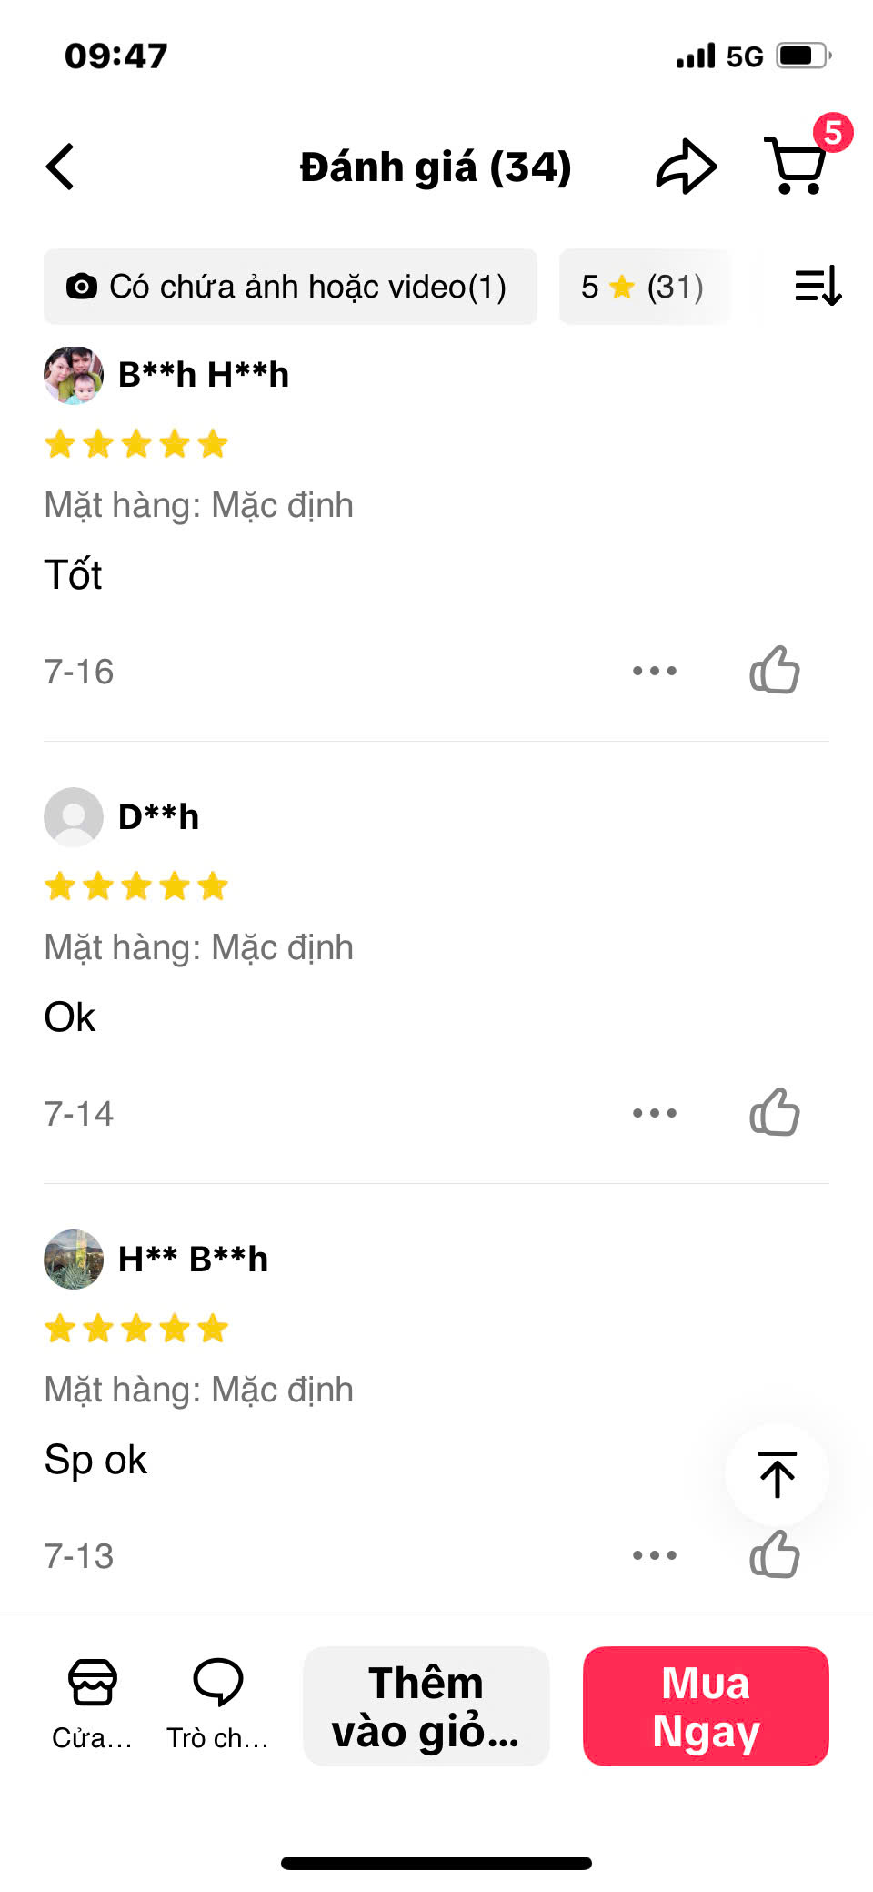
Task: Like the 'Sp ok' review from 7-13
Action: pos(775,1555)
